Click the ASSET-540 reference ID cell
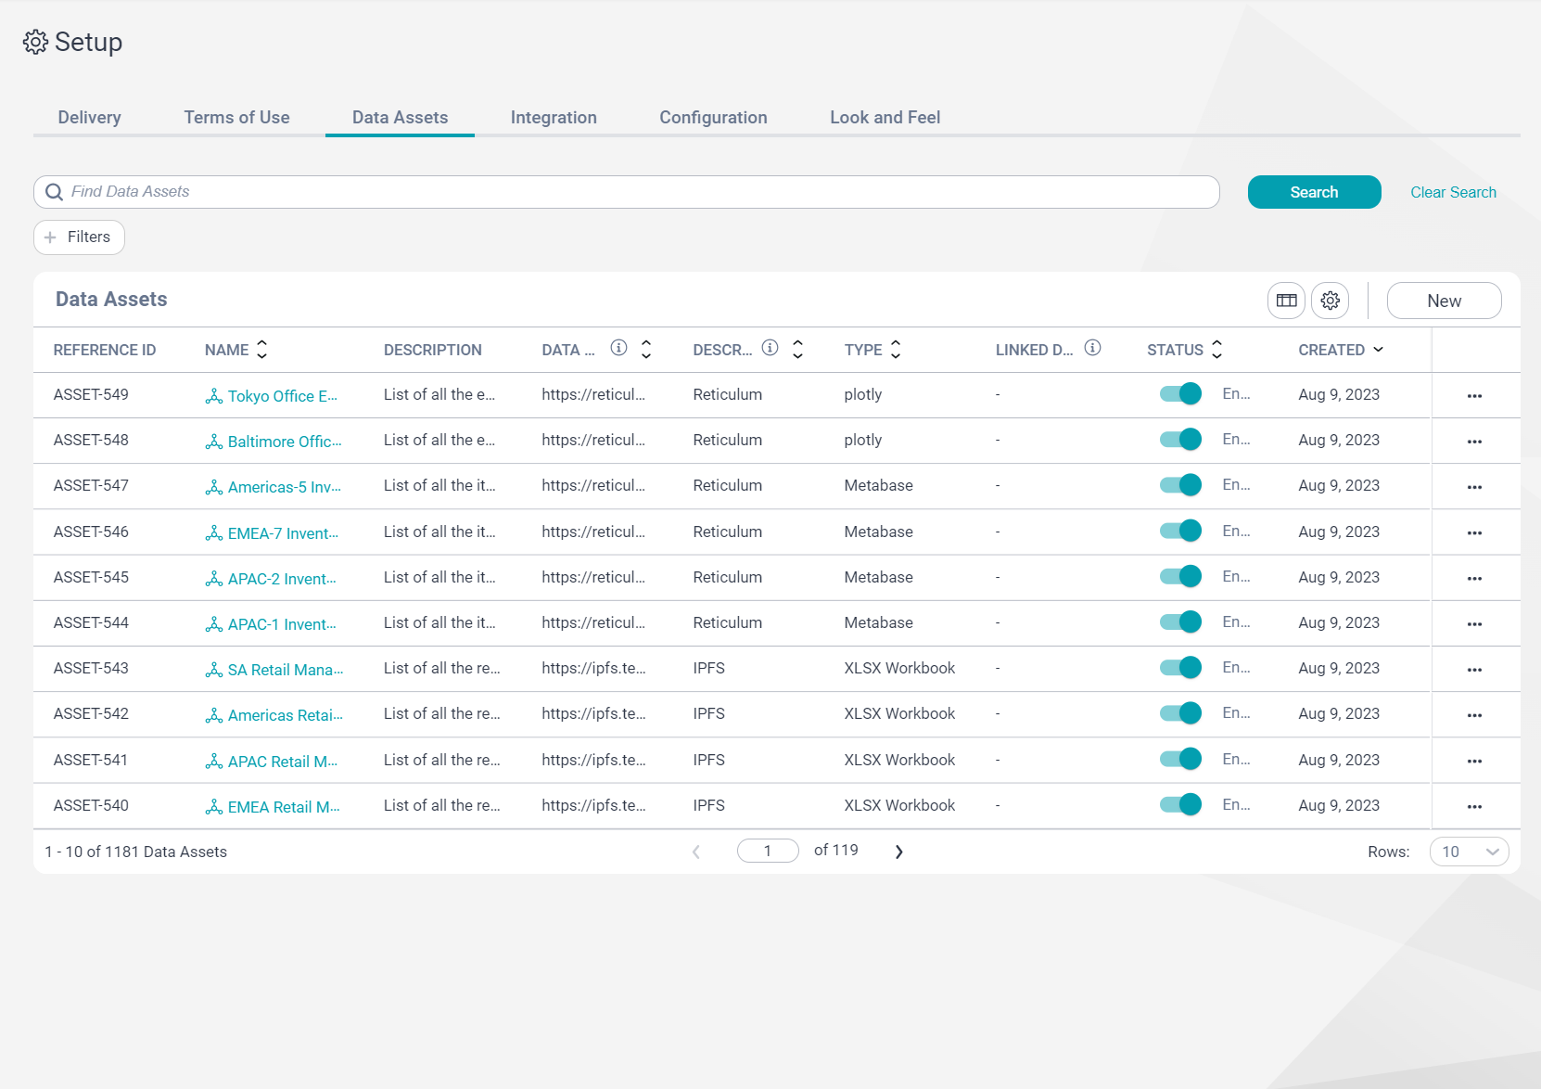The height and width of the screenshot is (1089, 1541). click(91, 805)
